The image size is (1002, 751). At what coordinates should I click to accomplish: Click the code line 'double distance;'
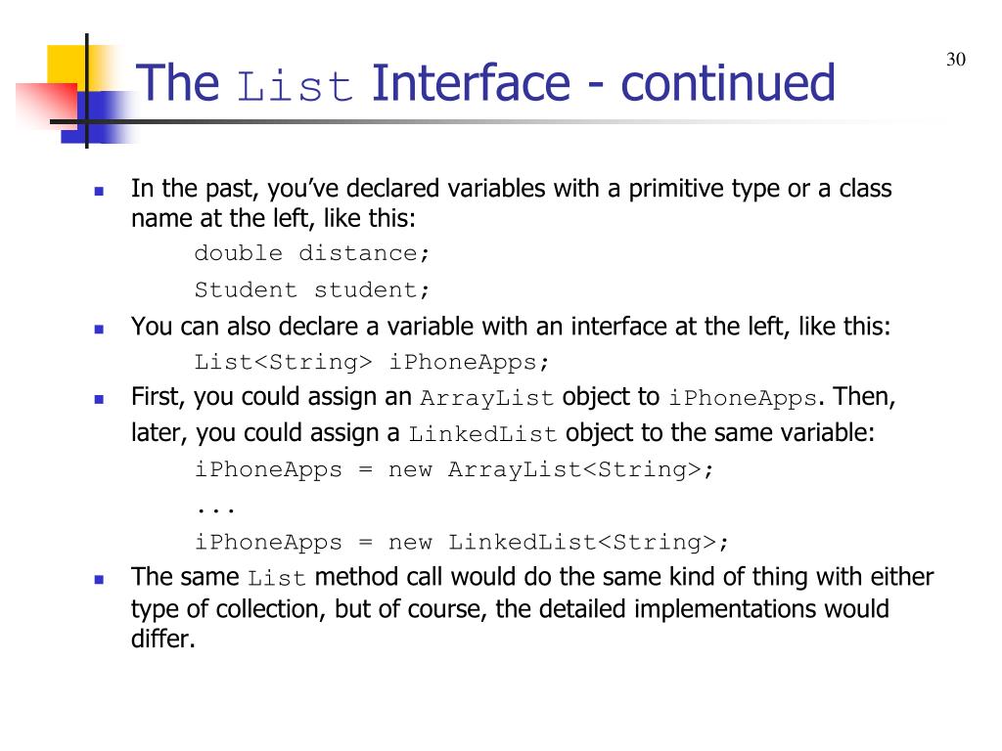312,253
